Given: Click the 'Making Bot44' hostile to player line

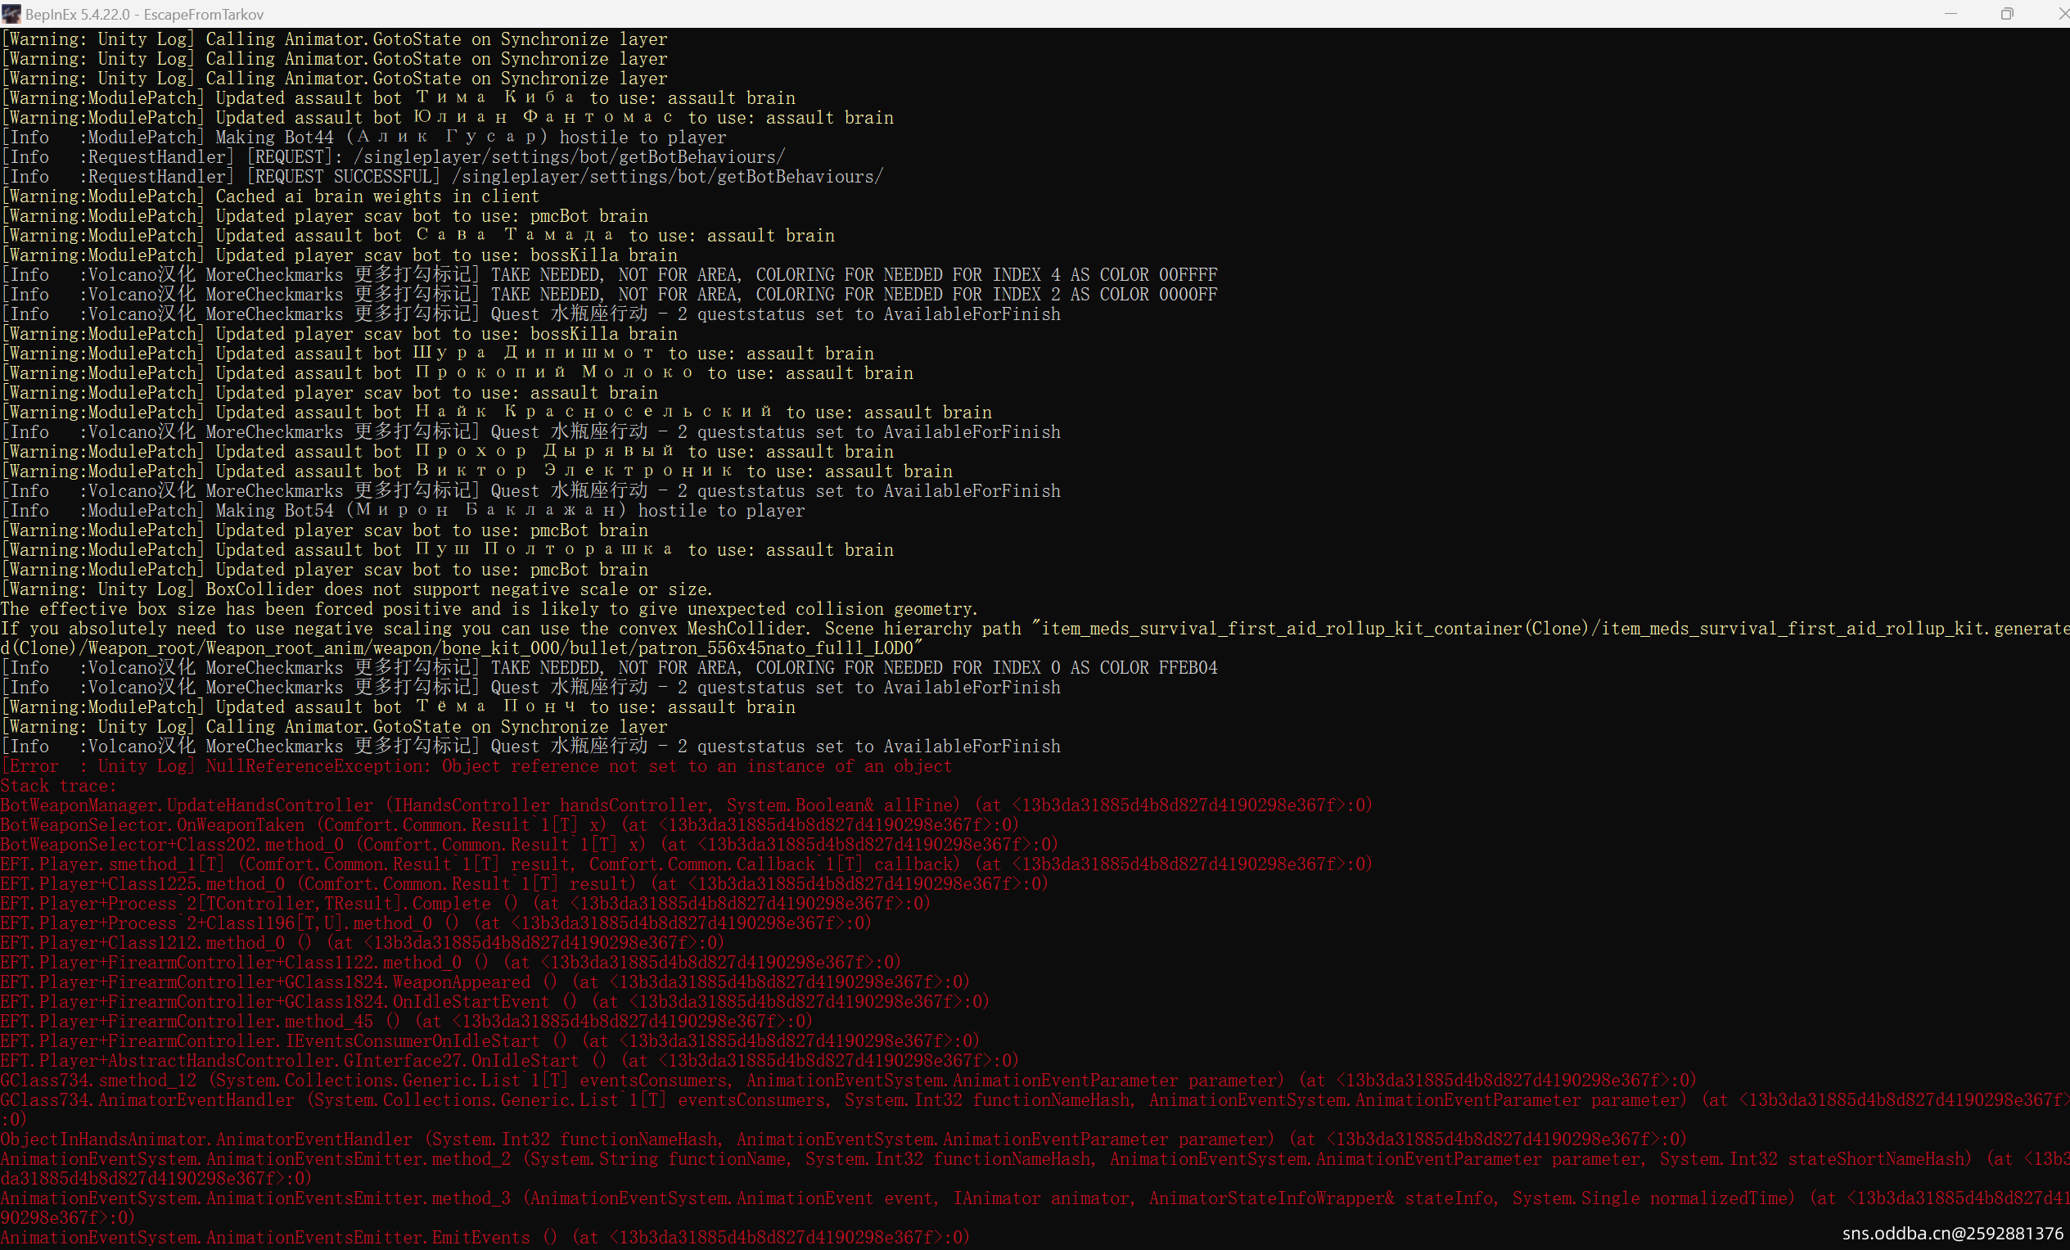Looking at the screenshot, I should pyautogui.click(x=363, y=137).
